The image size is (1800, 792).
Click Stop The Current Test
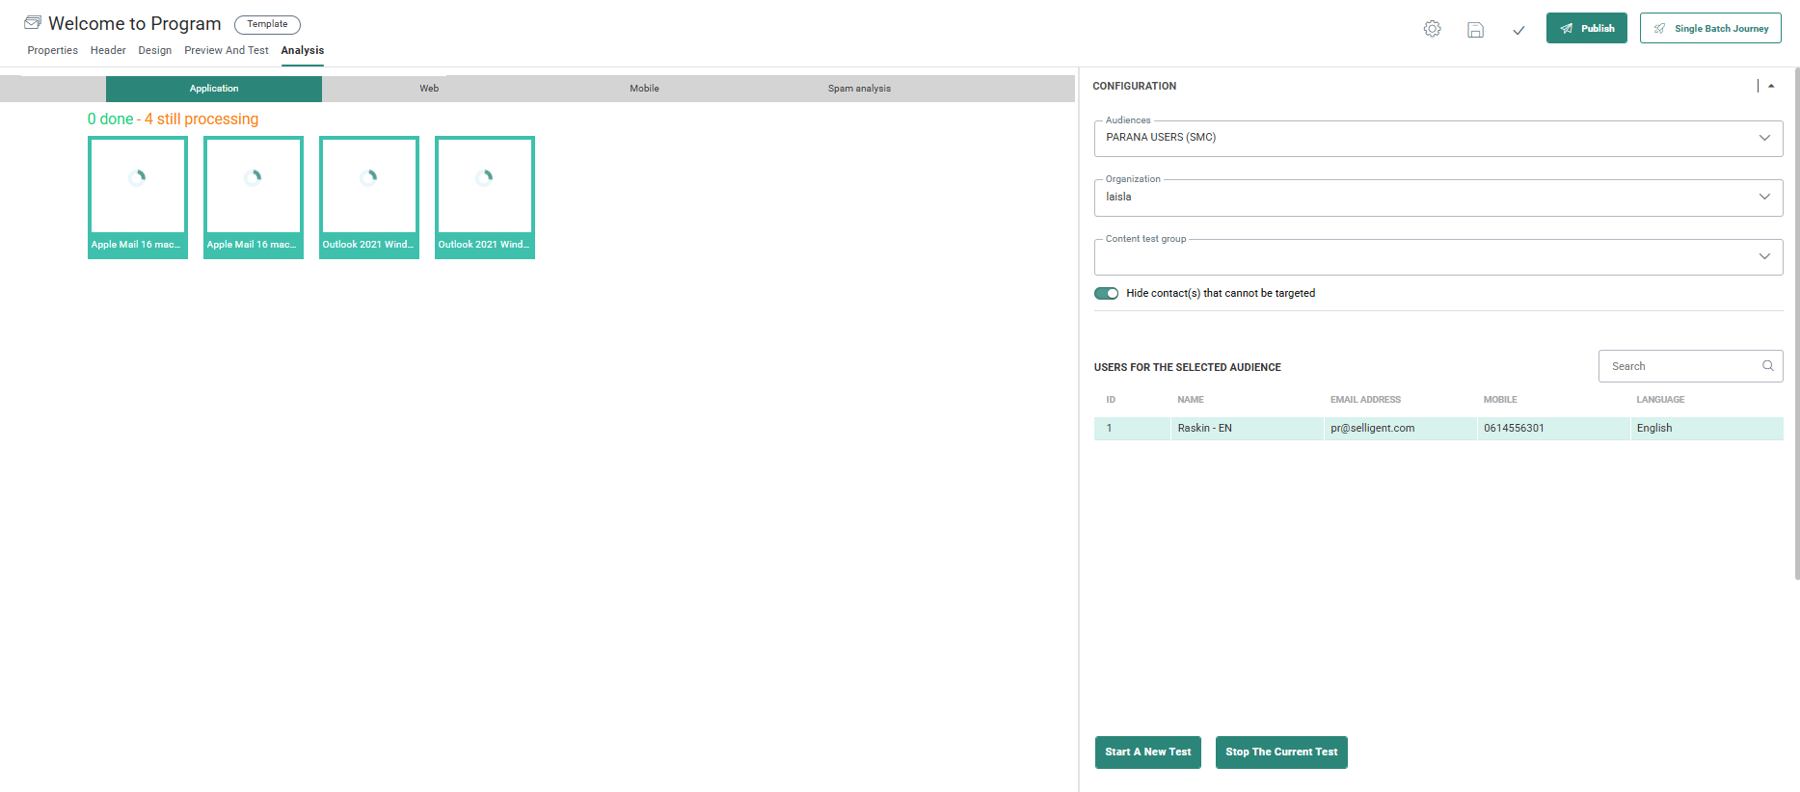click(x=1280, y=752)
